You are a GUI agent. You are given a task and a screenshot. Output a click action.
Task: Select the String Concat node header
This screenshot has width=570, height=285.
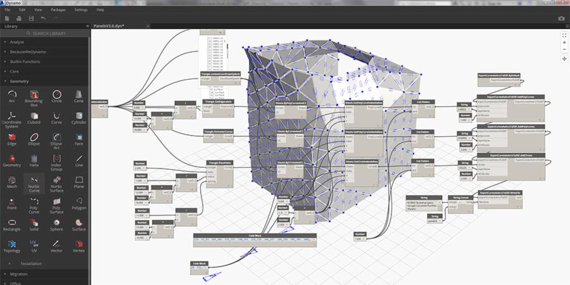click(x=460, y=198)
